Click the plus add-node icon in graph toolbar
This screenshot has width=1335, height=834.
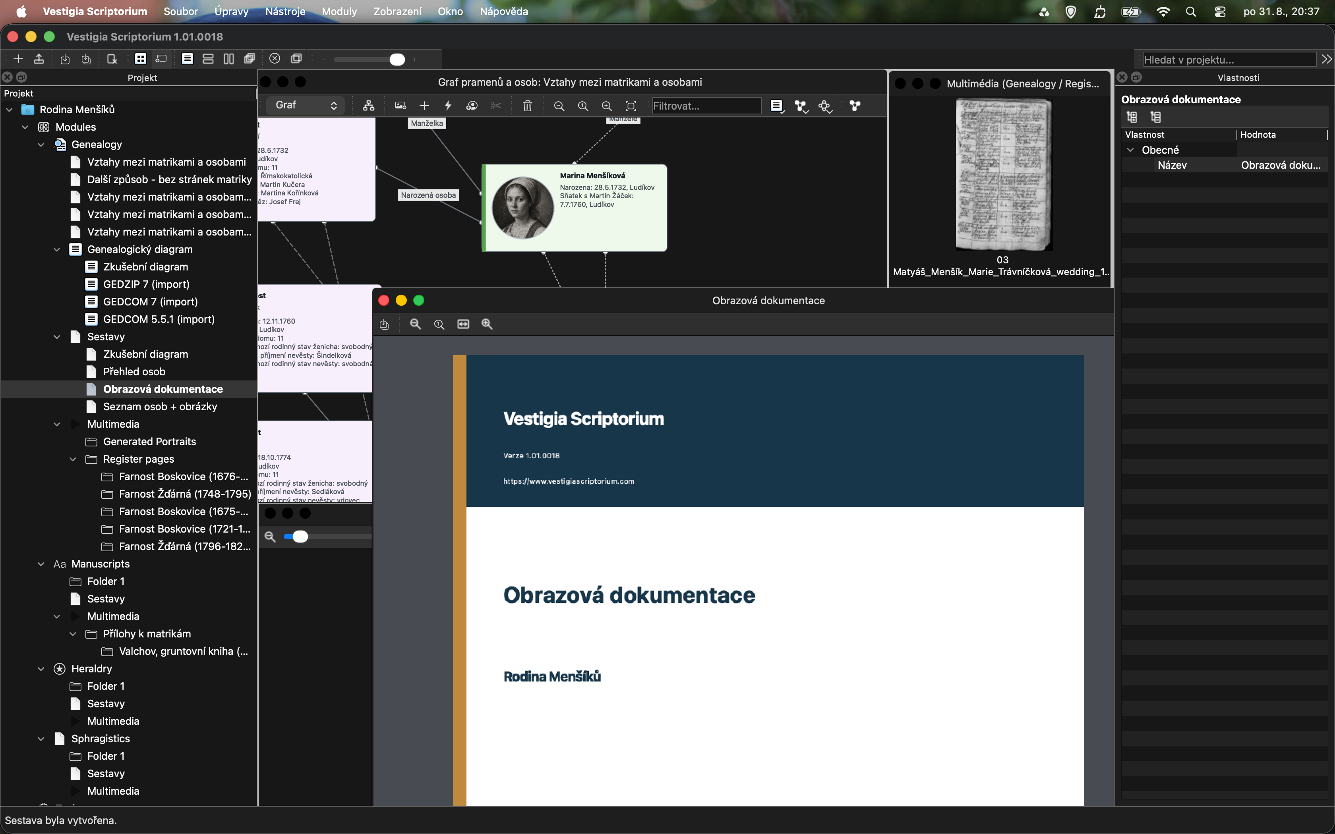(x=424, y=106)
